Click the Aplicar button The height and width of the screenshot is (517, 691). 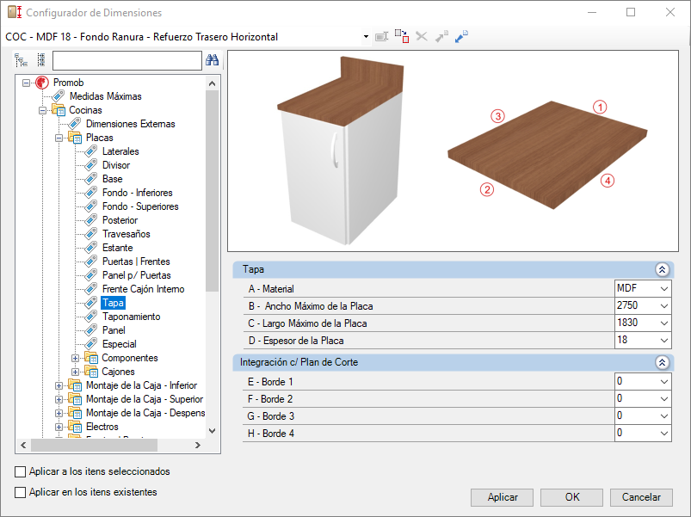click(502, 497)
